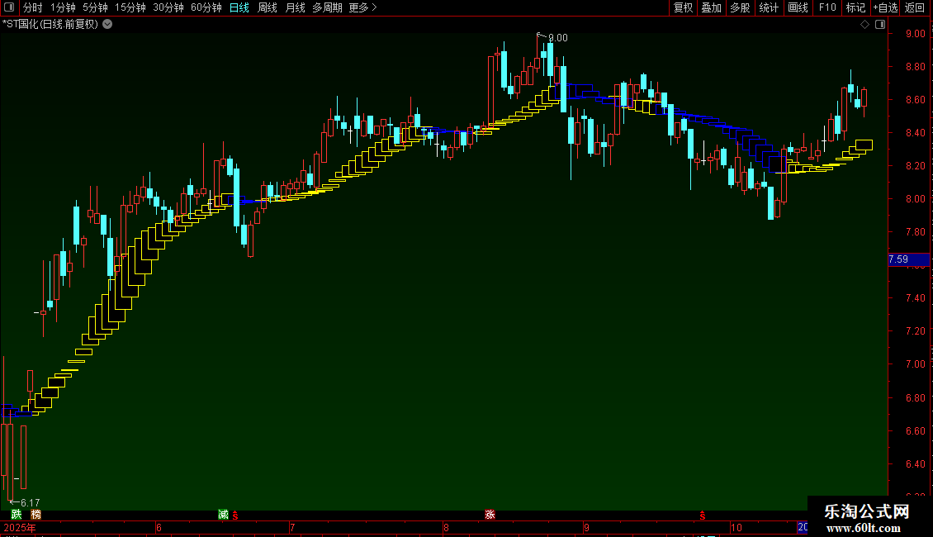Click month 7 on the time axis
Screen dimensions: 933x537
tap(292, 527)
